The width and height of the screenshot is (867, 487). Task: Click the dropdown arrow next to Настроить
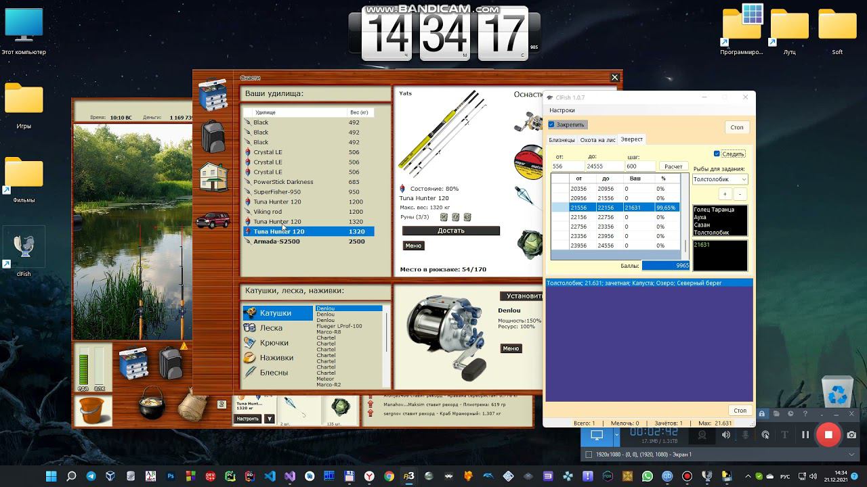269,419
